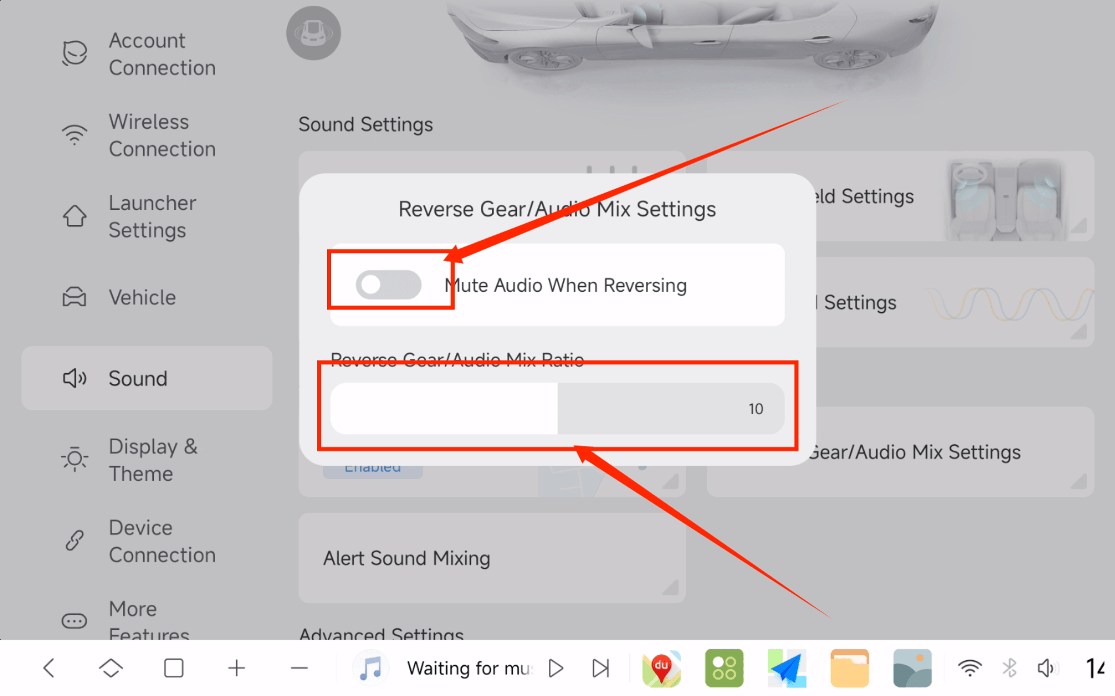Click the plus volume icon
Image resolution: width=1115 pixels, height=696 pixels.
(236, 668)
